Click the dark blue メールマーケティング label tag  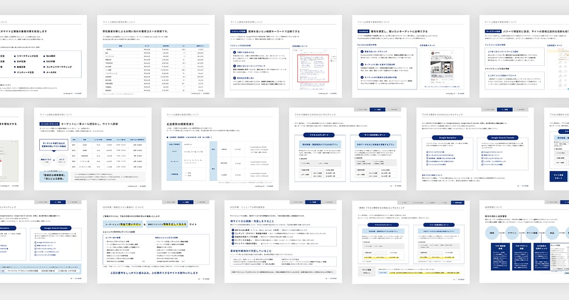(x=49, y=124)
